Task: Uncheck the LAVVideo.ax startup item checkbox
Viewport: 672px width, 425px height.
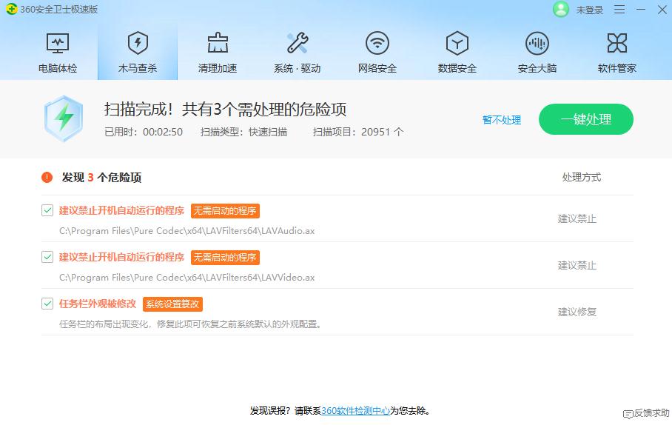Action: pos(47,257)
